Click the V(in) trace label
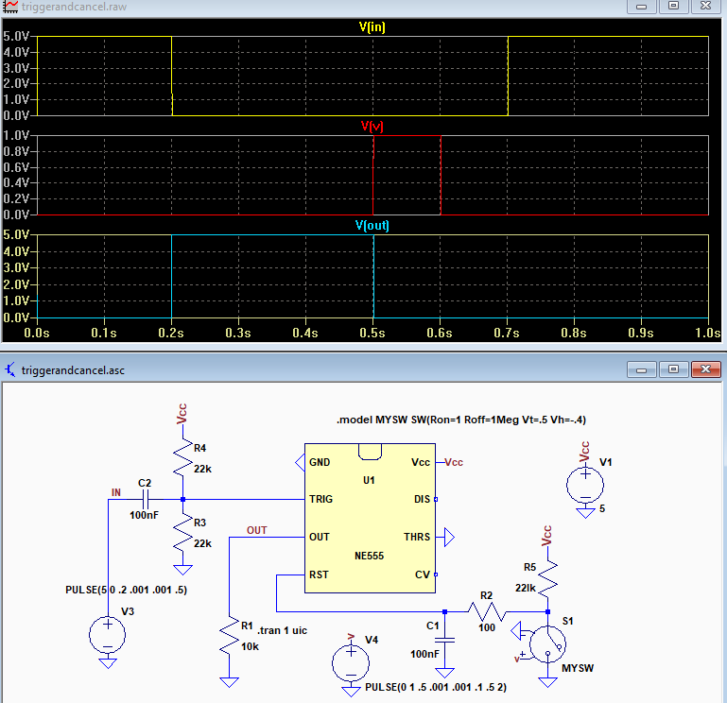727x703 pixels. click(x=372, y=26)
